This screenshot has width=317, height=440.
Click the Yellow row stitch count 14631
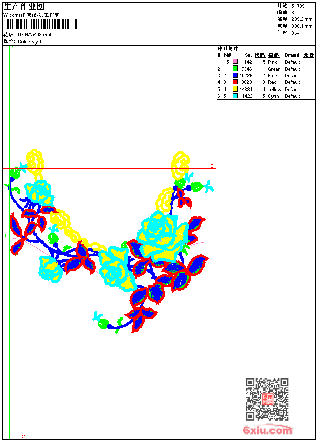pos(246,89)
